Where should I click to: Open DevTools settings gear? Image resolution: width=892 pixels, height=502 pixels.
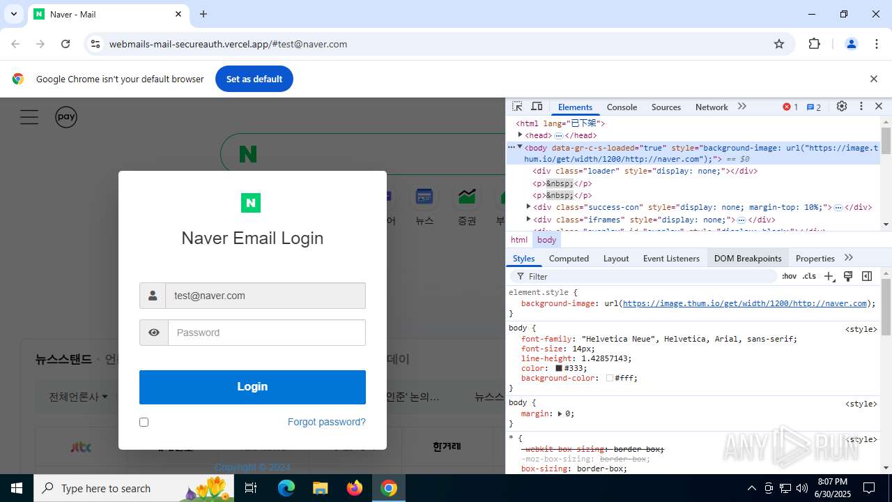click(x=842, y=107)
